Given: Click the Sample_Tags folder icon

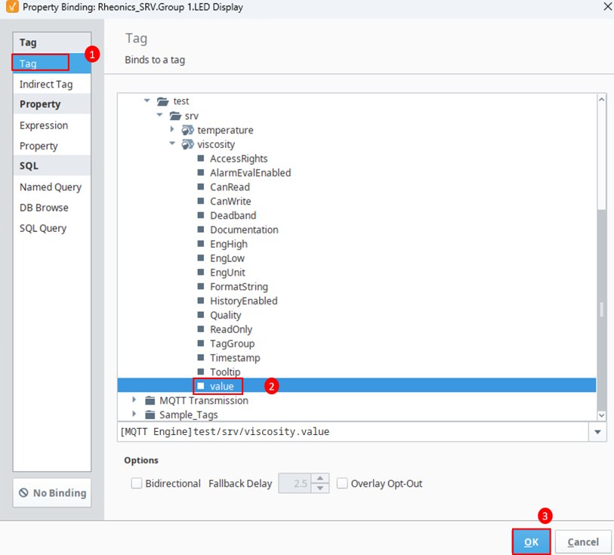Looking at the screenshot, I should coord(150,415).
